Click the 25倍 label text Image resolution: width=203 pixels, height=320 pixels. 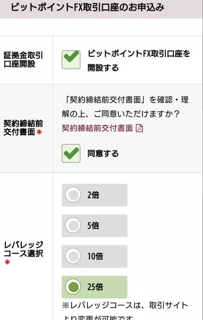[x=95, y=287]
